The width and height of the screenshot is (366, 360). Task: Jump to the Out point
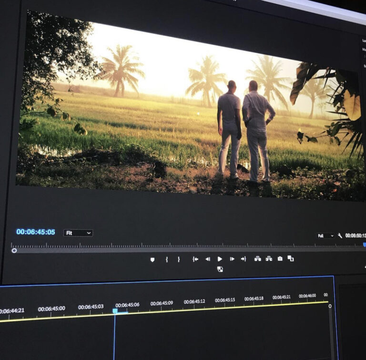pos(244,259)
